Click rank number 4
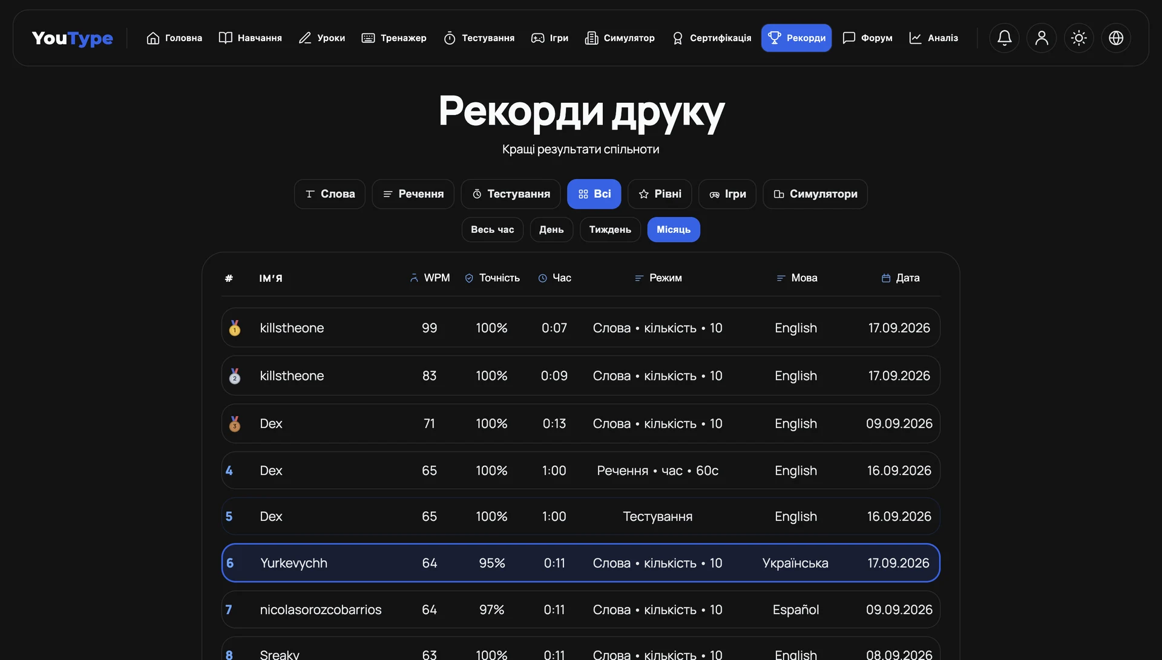Viewport: 1162px width, 660px height. tap(229, 471)
